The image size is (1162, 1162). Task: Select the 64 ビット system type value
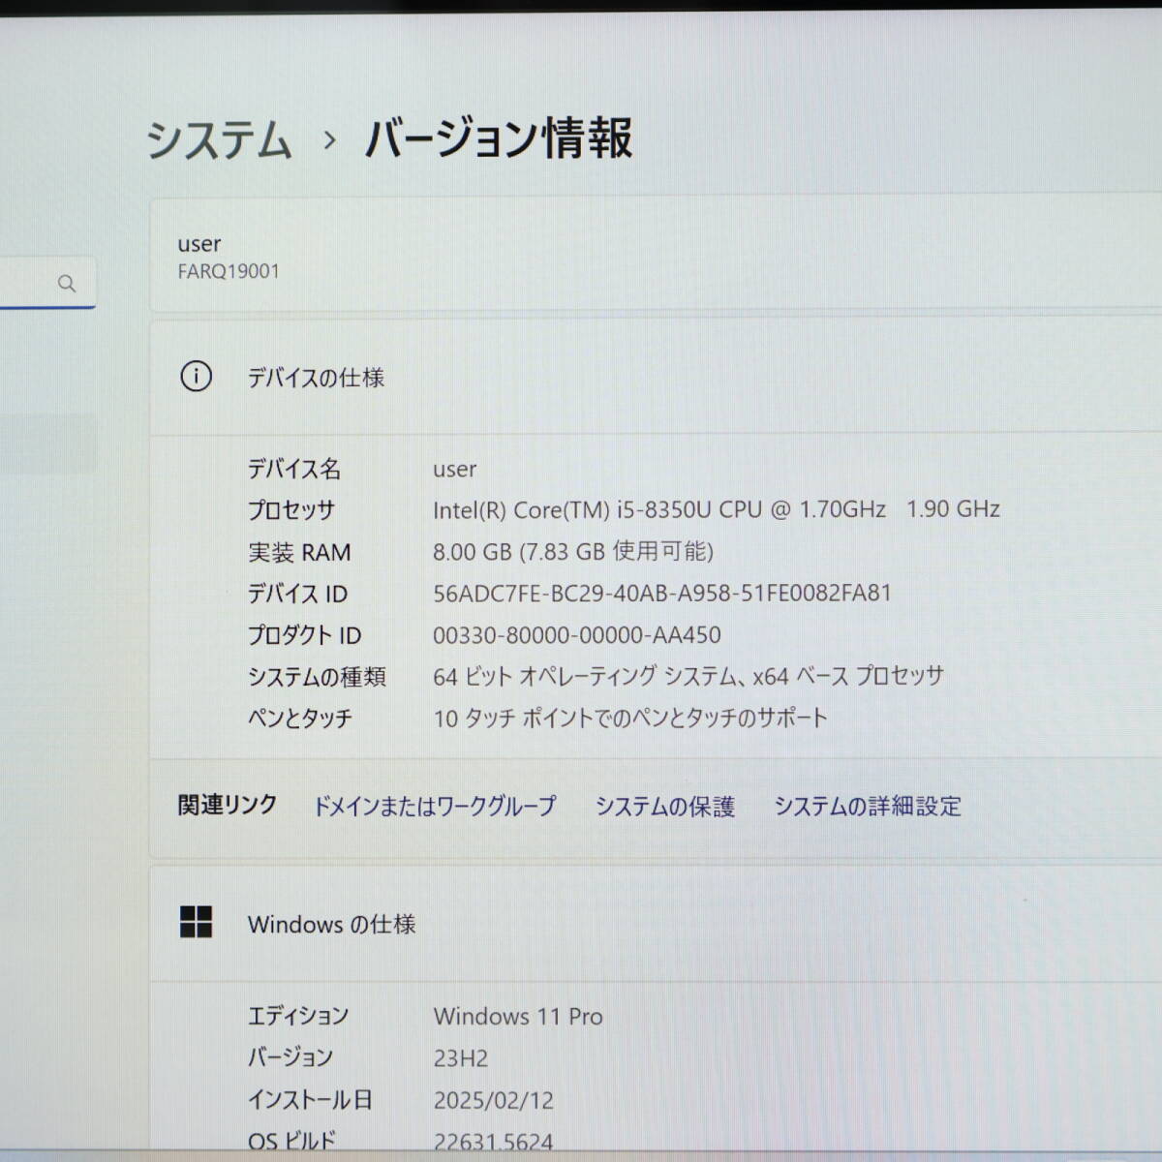(x=688, y=676)
